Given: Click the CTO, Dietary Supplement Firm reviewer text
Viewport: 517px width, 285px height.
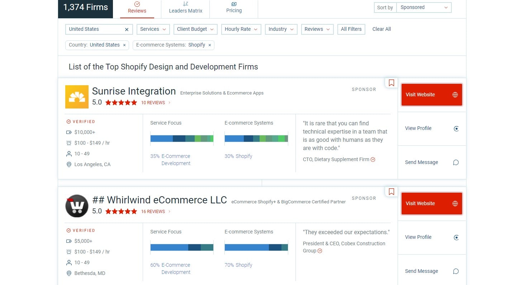Looking at the screenshot, I should (336, 160).
